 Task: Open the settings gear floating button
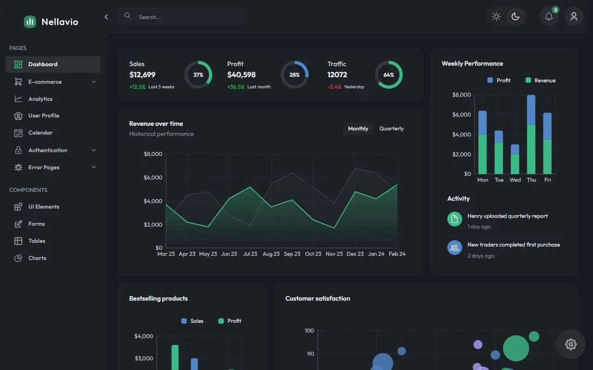(x=571, y=344)
